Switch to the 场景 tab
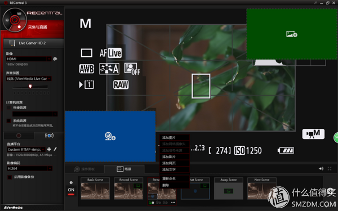The height and width of the screenshot is (211, 338). tap(124, 169)
